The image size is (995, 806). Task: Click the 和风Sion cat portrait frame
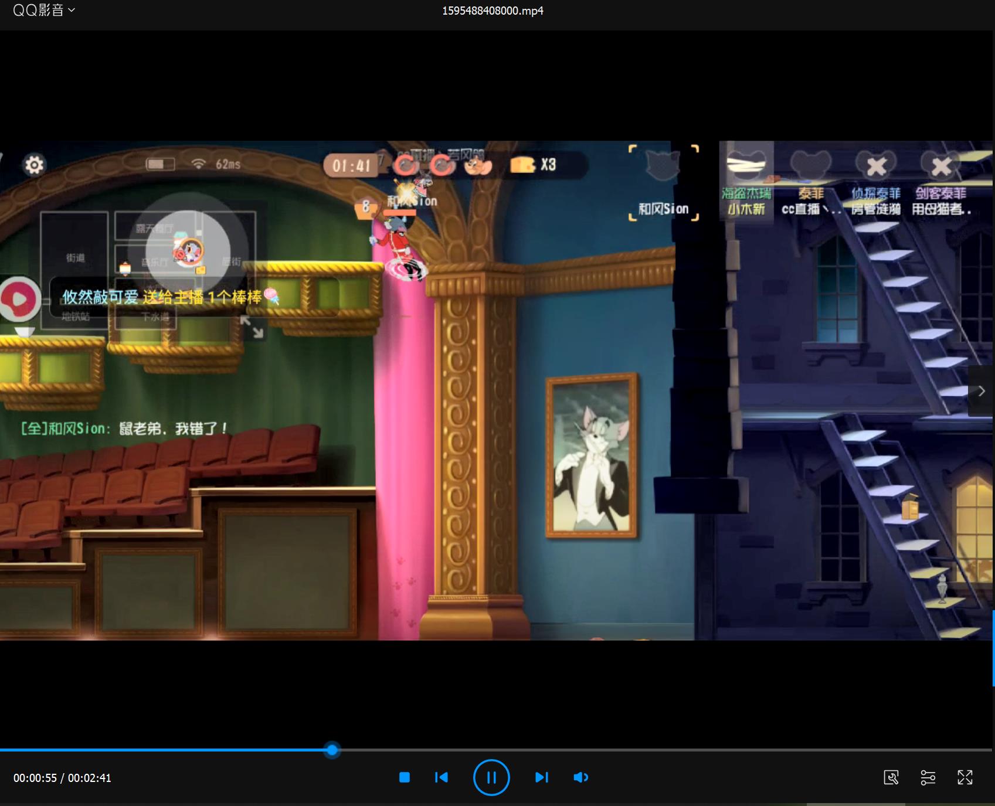(x=663, y=182)
